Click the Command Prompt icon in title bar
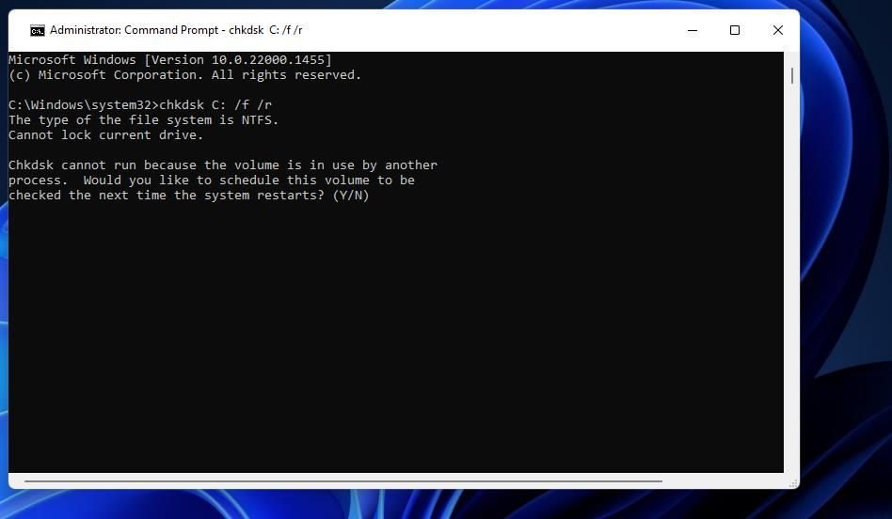 tap(38, 31)
